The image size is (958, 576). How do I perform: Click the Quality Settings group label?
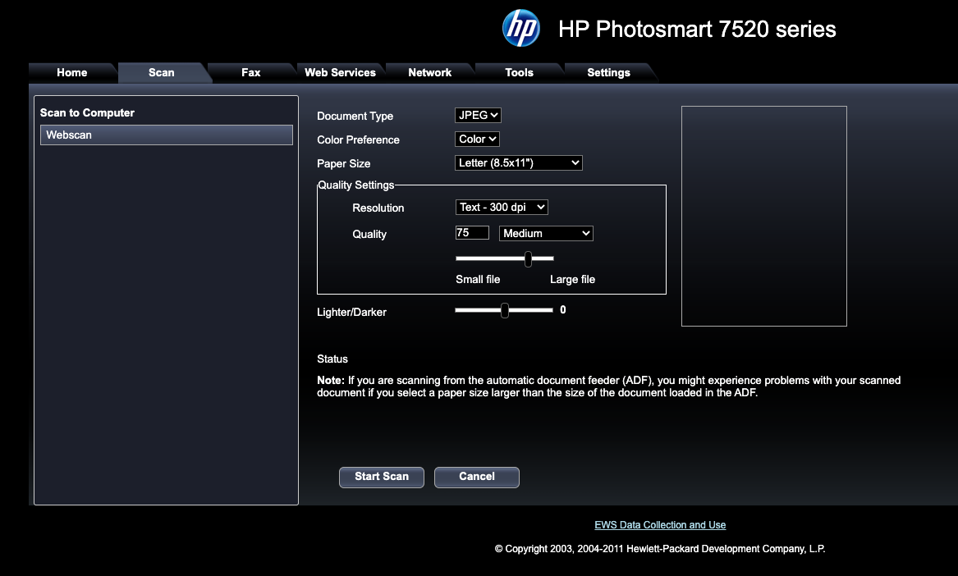click(x=356, y=185)
